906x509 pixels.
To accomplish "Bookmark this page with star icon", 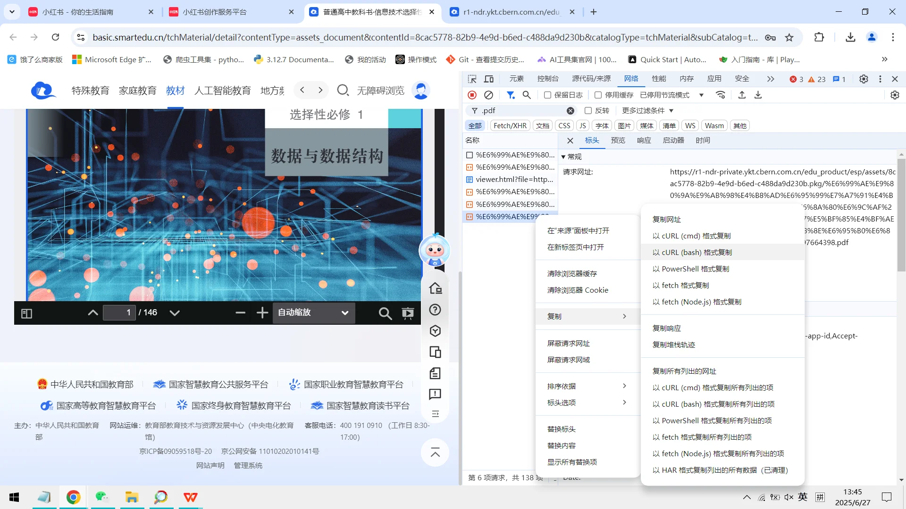I will (789, 38).
